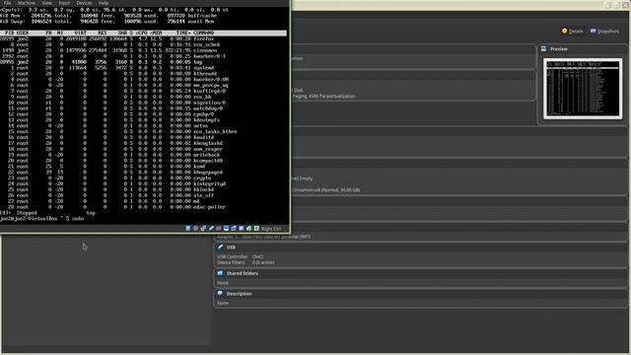Click the Description section bubble icon
Viewport: 631px width, 355px height.
tap(220, 294)
